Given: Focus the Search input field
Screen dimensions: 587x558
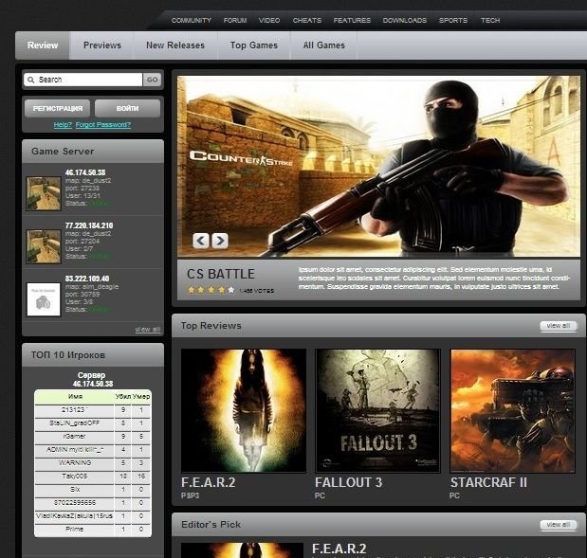Looking at the screenshot, I should pos(83,80).
